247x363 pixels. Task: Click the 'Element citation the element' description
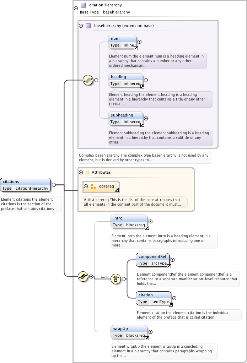coord(183,315)
